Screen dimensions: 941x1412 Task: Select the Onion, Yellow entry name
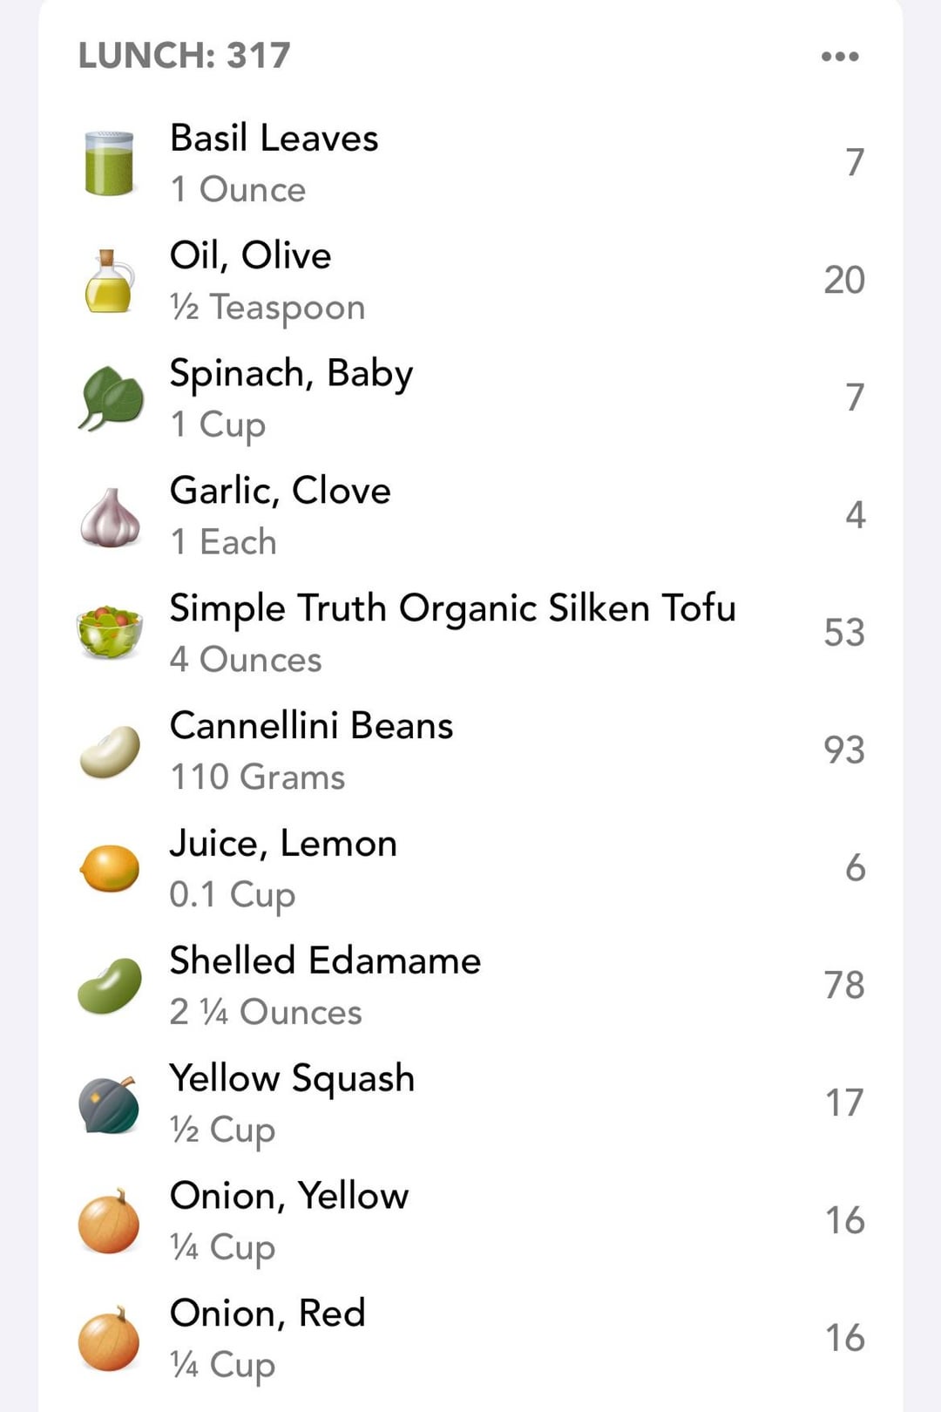point(288,1196)
